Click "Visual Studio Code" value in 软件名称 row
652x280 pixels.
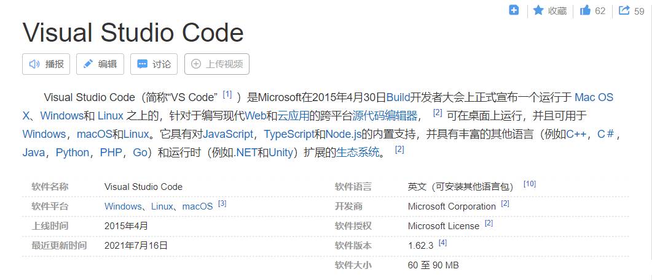(143, 187)
